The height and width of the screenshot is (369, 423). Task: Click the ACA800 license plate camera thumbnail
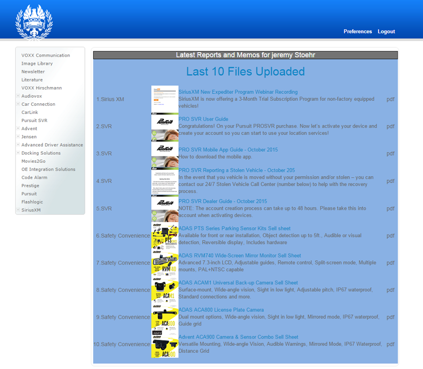pos(165,317)
